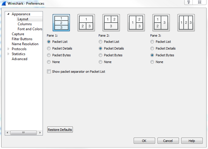Viewport: 208px width, 149px height.
Task: Click the sidebar horizontal scrollbar right arrow
Action: pyautogui.click(x=40, y=133)
